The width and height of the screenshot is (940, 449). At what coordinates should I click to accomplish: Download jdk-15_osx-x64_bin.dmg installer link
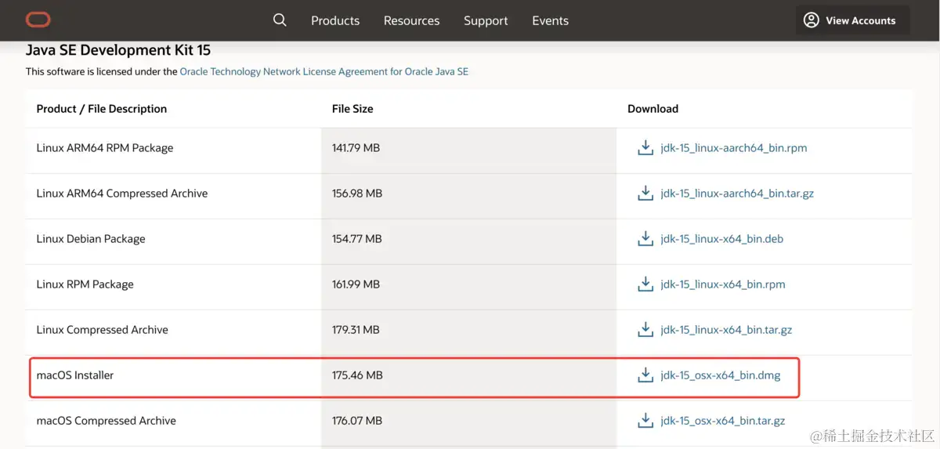pyautogui.click(x=720, y=375)
